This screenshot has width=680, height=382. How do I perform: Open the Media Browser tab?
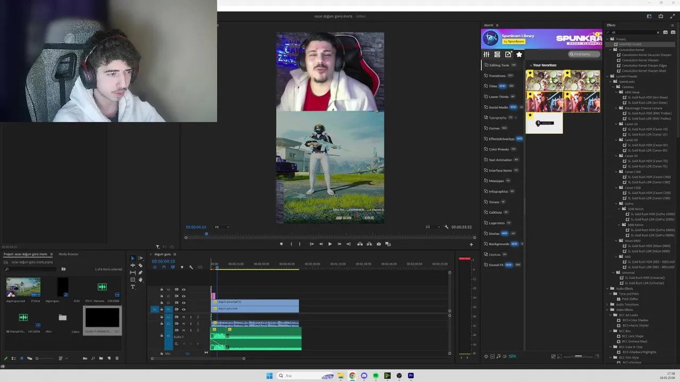coord(69,254)
